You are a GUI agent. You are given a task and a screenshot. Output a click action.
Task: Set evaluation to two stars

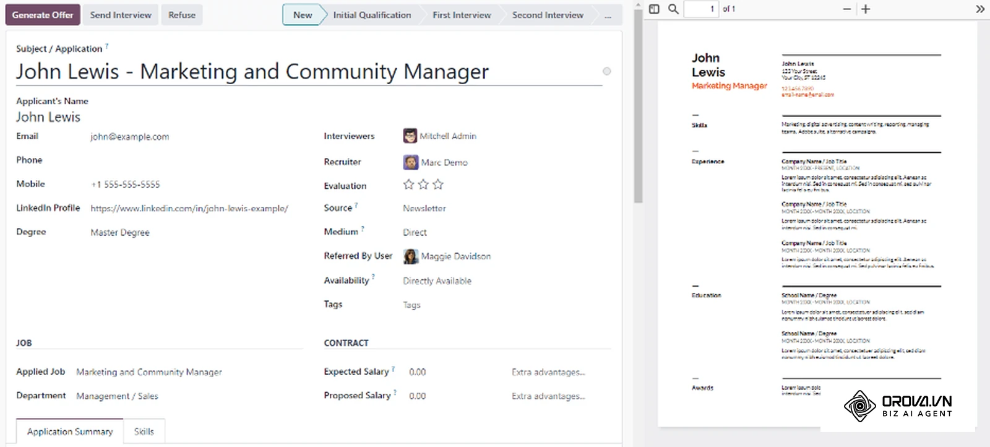coord(423,184)
